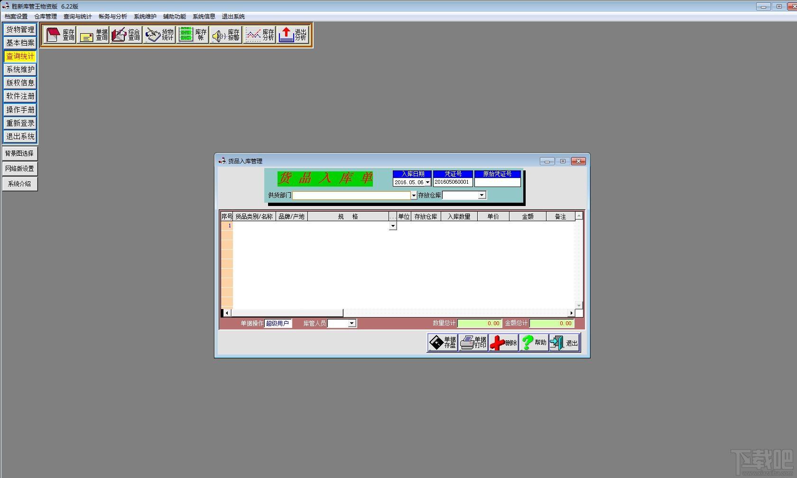
Task: Click row number 1 in the grid
Action: [x=227, y=226]
